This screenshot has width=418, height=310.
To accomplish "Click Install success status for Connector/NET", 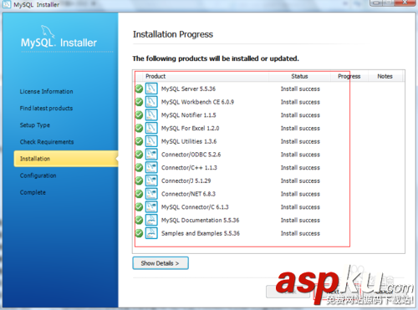I will (300, 194).
